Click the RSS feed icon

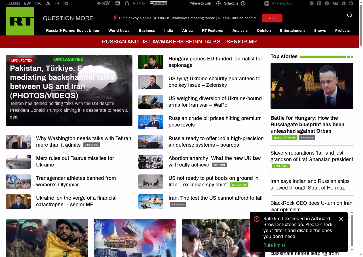click(x=319, y=3)
